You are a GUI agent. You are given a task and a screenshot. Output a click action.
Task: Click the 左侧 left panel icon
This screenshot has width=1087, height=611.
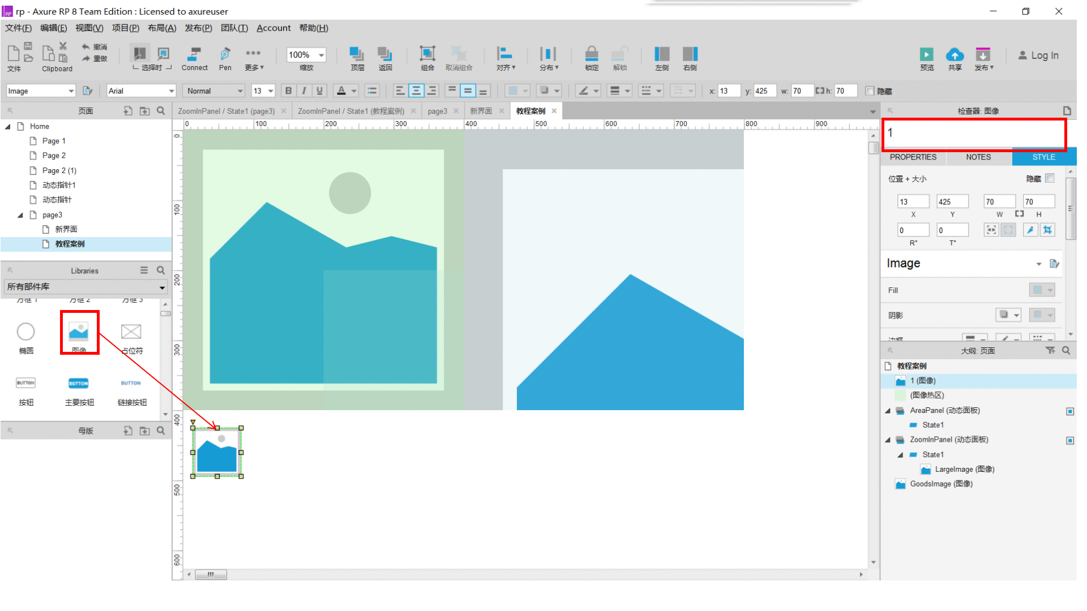point(662,54)
